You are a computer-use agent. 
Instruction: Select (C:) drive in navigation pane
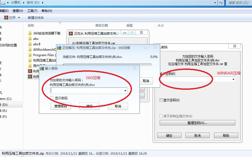click(x=6, y=99)
